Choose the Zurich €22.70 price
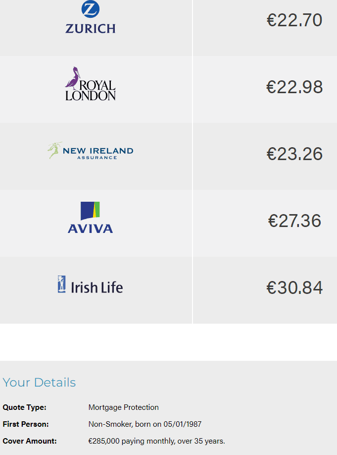Image resolution: width=337 pixels, height=455 pixels. 294,20
